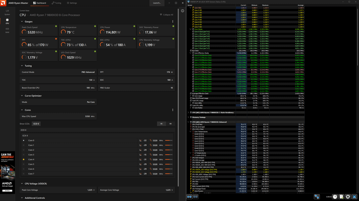Viewport: 359px width, 201px height.
Task: Collapse the Curve Optimizer section
Action: [x=22, y=96]
